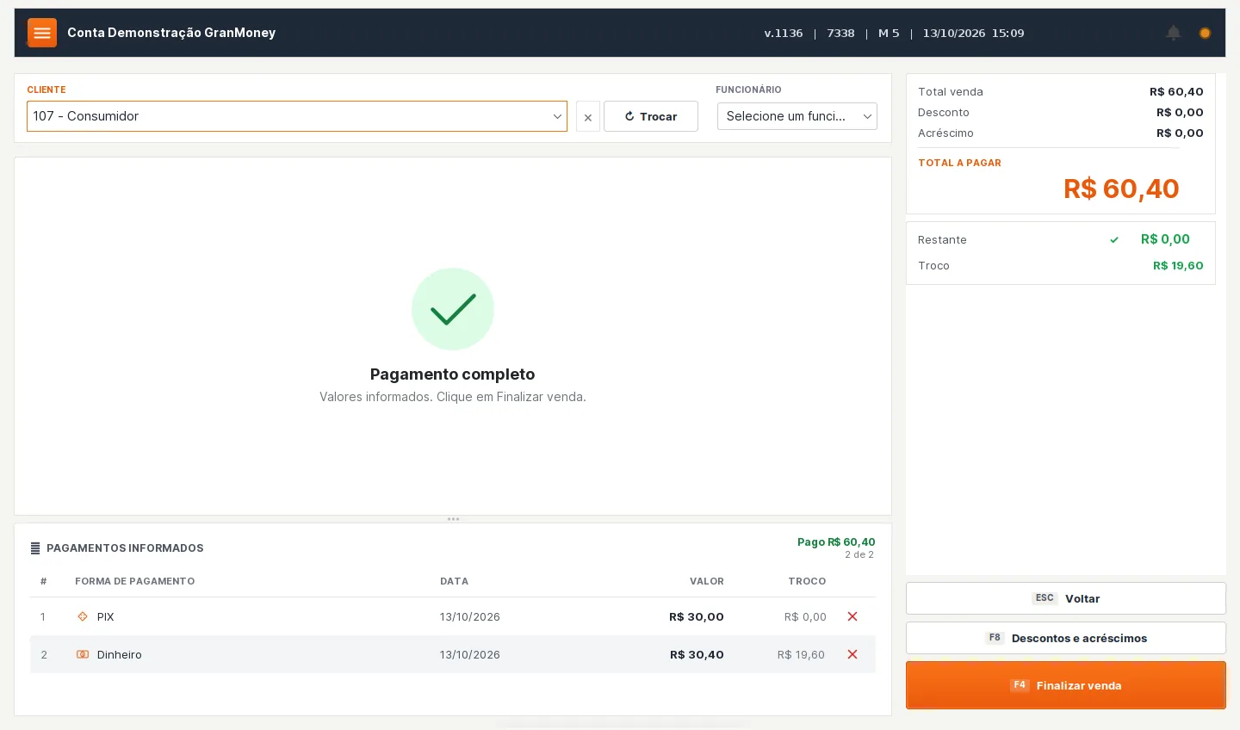Click the Total venda label
The width and height of the screenshot is (1240, 730).
(951, 92)
